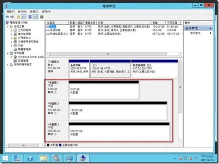Expand the 事件檢視器 node

pyautogui.click(x=11, y=34)
